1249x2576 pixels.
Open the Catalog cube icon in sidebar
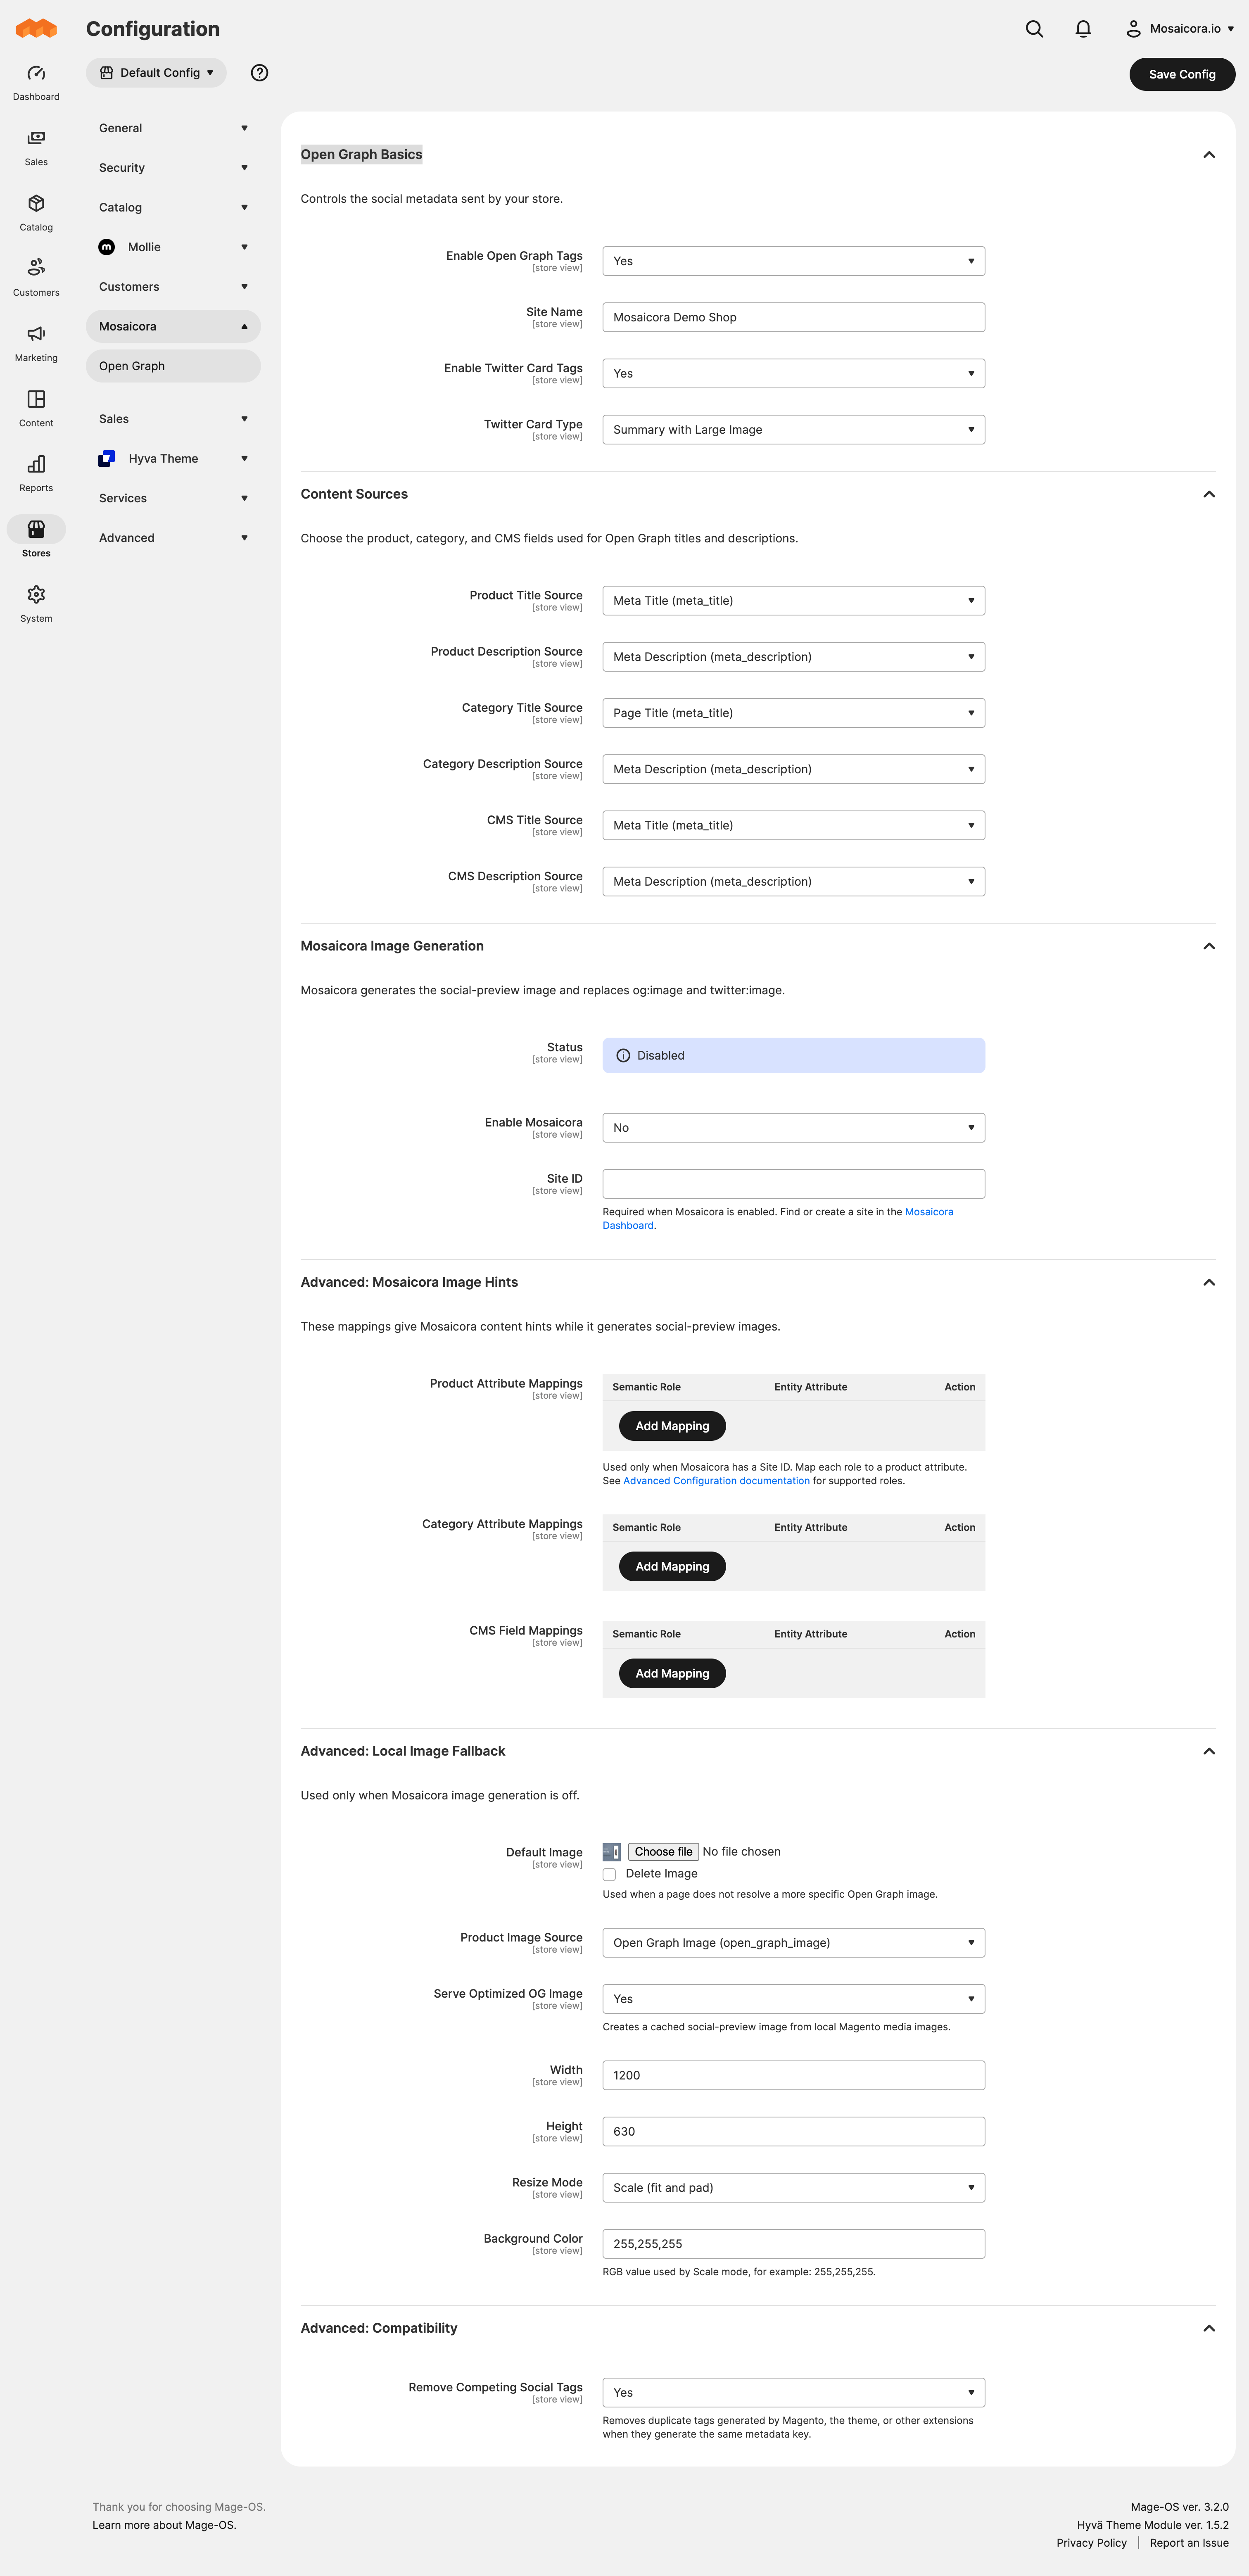point(36,203)
